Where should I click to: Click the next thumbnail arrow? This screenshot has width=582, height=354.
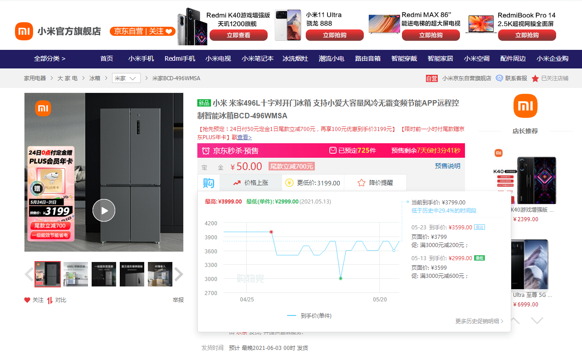pos(179,274)
